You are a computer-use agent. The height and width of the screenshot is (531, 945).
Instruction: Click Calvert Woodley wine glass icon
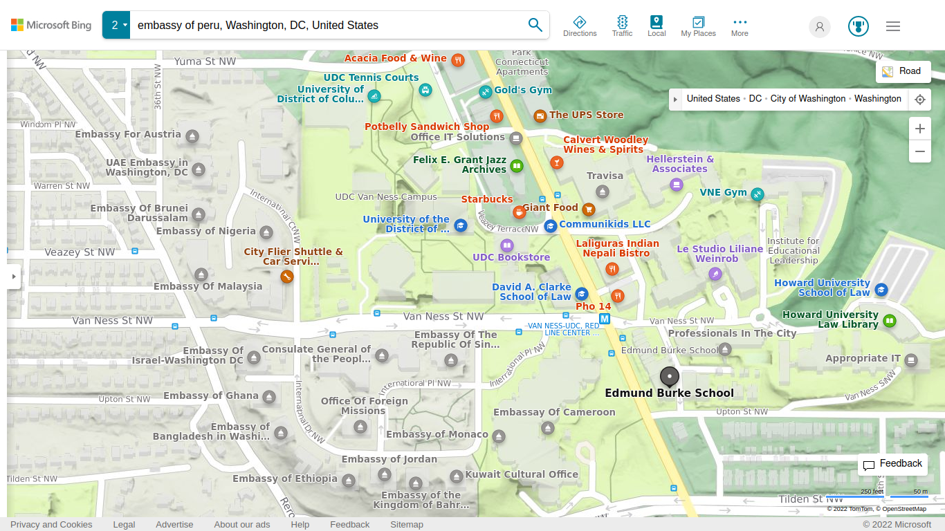[x=556, y=163]
